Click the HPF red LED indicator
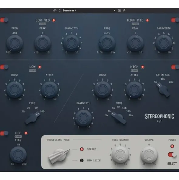The image size is (179, 180). [26, 133]
